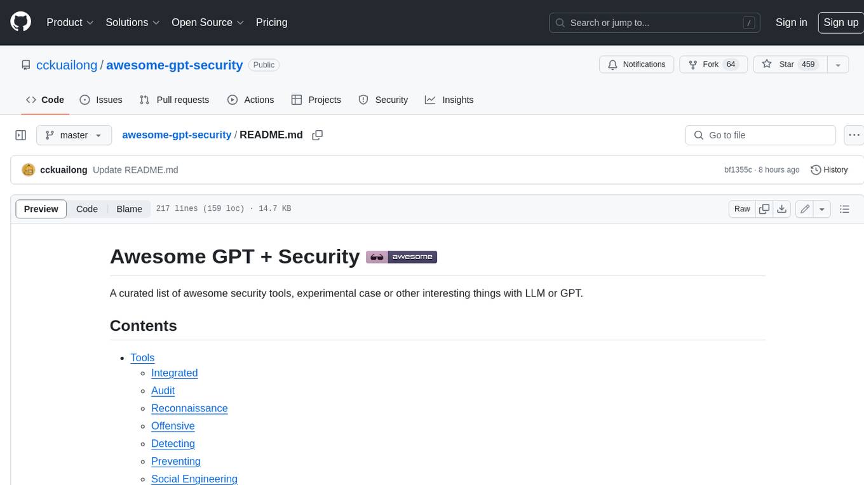The width and height of the screenshot is (864, 485).
Task: Switch to the Actions tab
Action: tap(250, 100)
